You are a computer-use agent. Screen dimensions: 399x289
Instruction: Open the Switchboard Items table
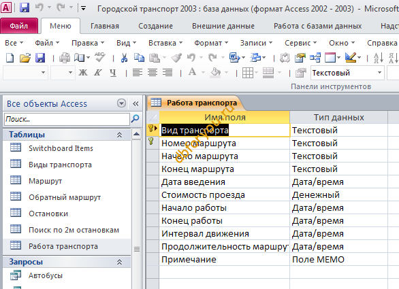[x=61, y=148]
